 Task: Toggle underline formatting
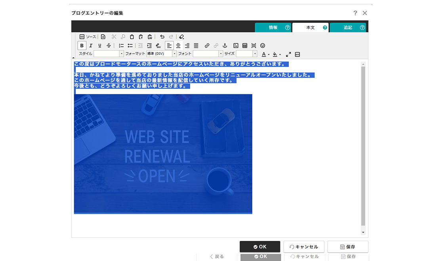(x=100, y=46)
